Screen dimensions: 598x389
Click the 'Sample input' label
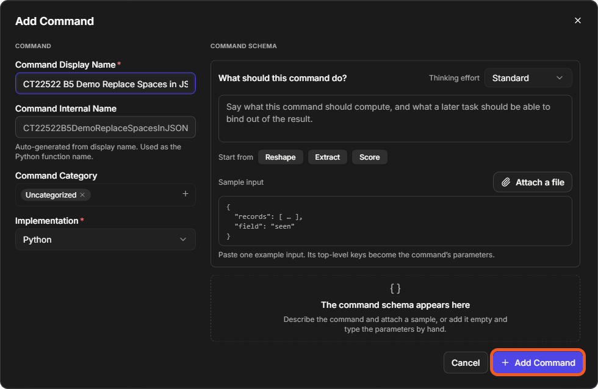241,182
